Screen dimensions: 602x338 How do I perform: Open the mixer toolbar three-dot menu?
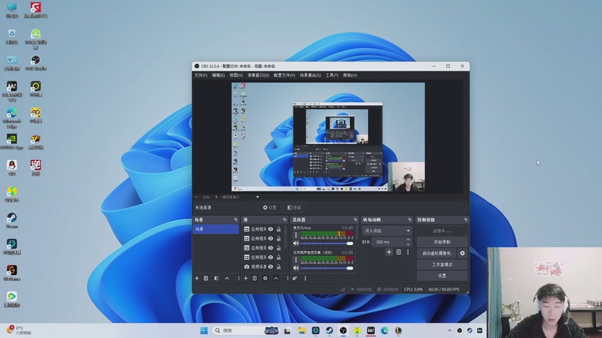[306, 278]
